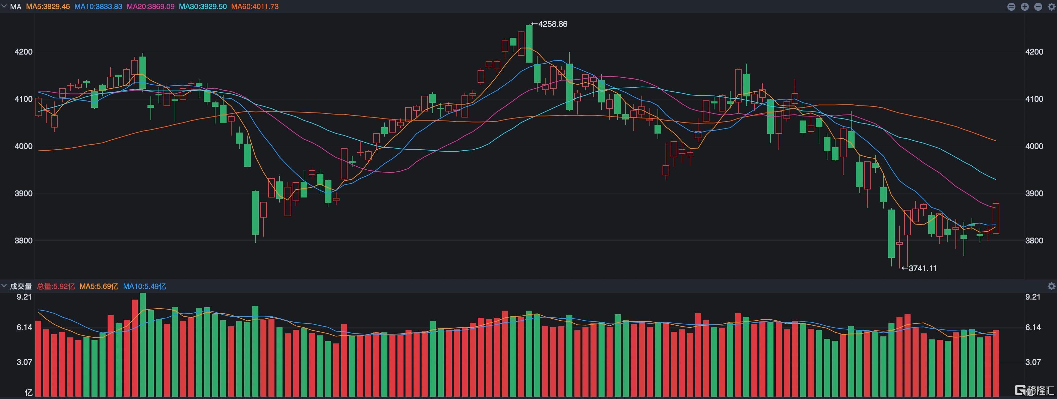Click the MA30:3929.50 legend value

pyautogui.click(x=203, y=7)
